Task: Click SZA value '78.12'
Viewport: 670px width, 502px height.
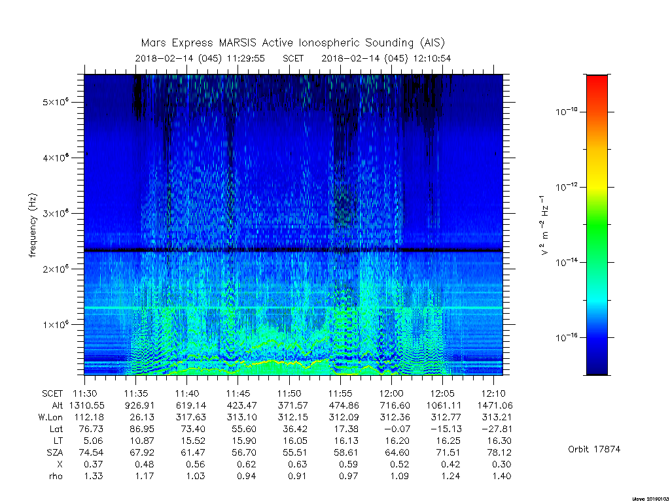Action: (x=499, y=452)
